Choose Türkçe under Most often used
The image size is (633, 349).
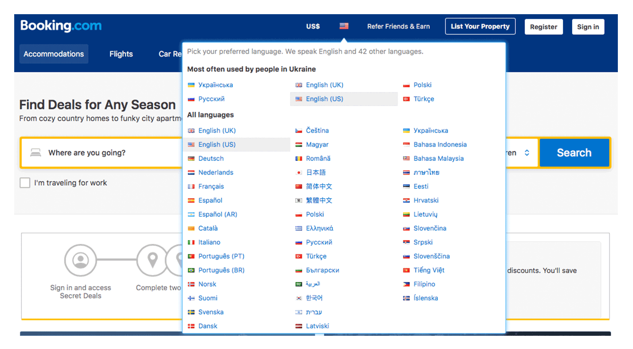[x=424, y=99]
